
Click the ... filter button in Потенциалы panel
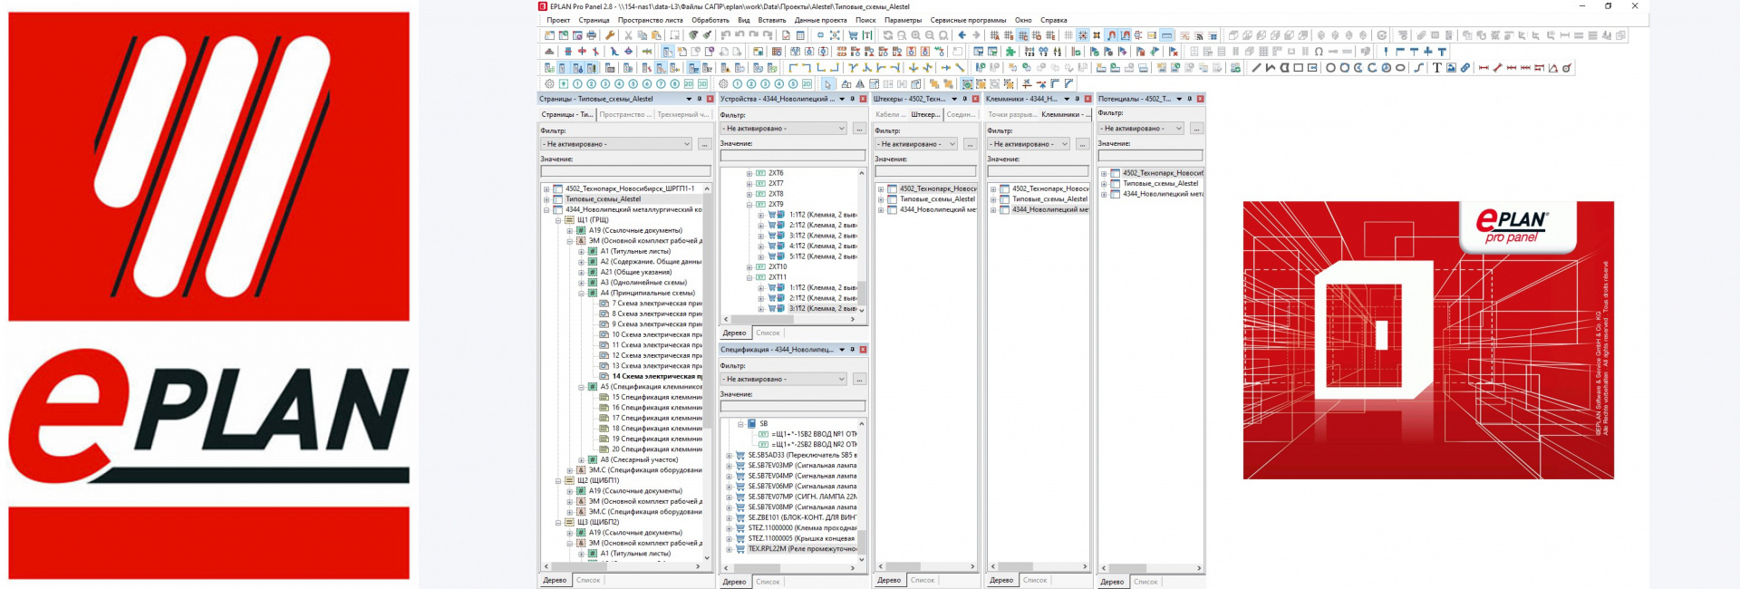(1197, 129)
